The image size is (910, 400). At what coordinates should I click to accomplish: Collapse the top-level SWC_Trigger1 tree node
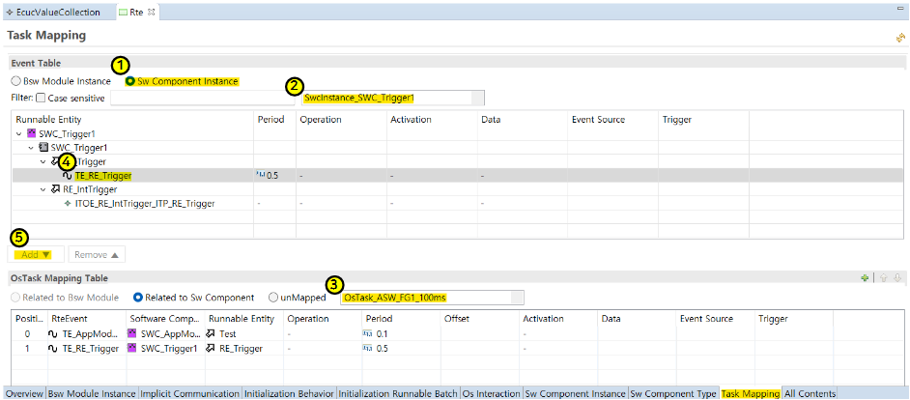pos(19,133)
